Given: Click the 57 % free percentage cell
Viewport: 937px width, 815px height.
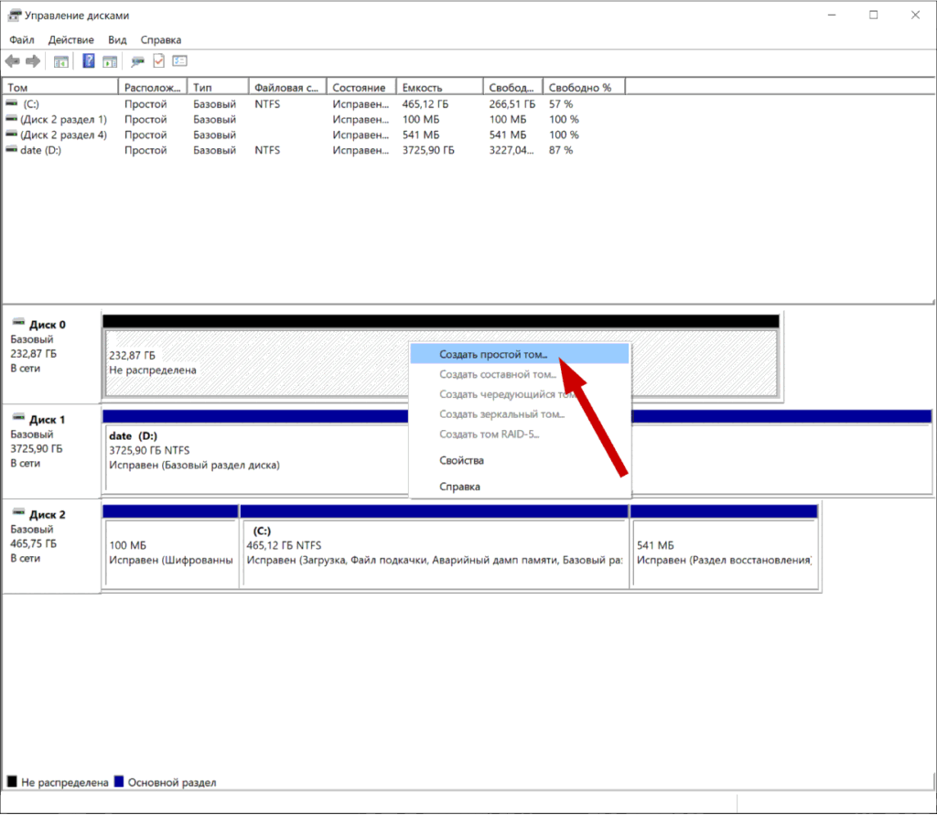Looking at the screenshot, I should [x=561, y=104].
